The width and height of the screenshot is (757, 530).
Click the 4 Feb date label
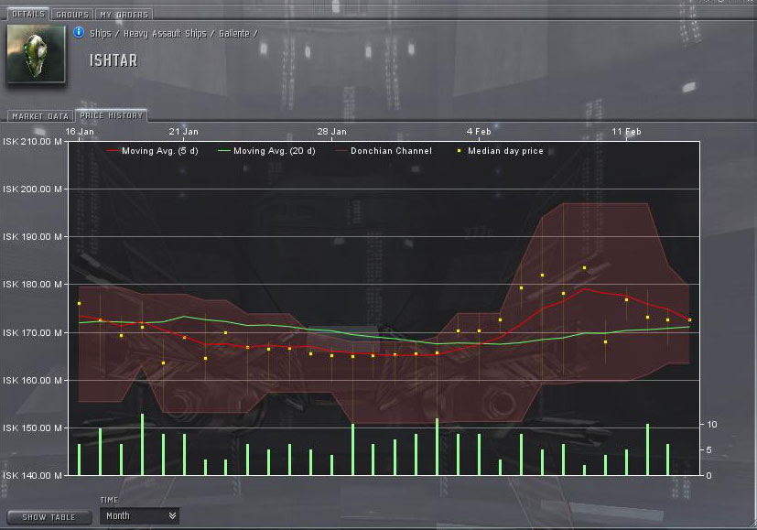pos(479,131)
